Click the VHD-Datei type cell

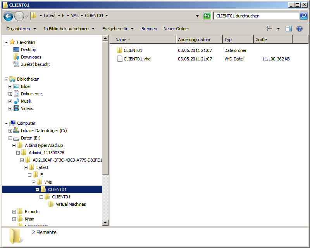pos(234,59)
